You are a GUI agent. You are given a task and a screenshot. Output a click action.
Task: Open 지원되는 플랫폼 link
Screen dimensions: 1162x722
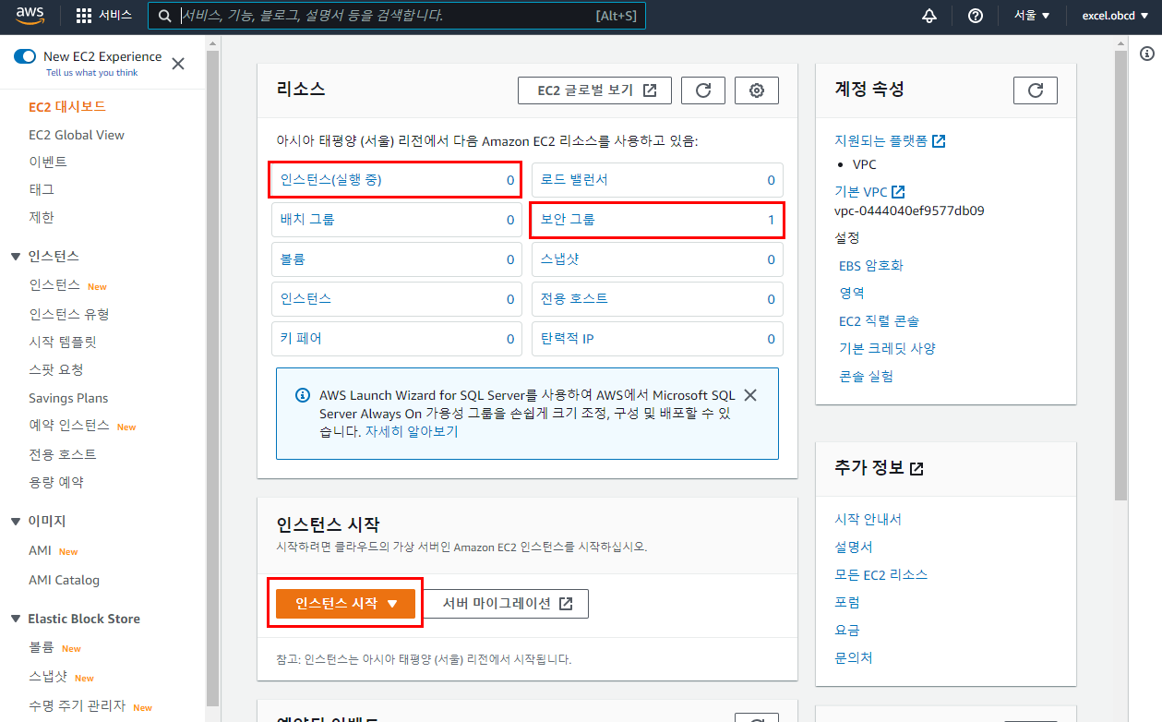tap(890, 141)
